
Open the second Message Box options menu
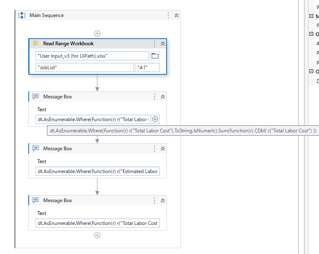pos(155,149)
